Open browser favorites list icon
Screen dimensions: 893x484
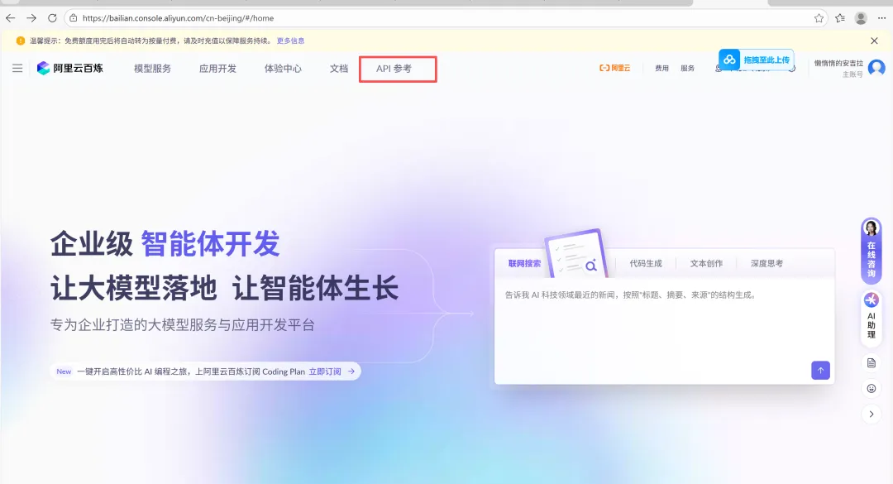tap(840, 18)
